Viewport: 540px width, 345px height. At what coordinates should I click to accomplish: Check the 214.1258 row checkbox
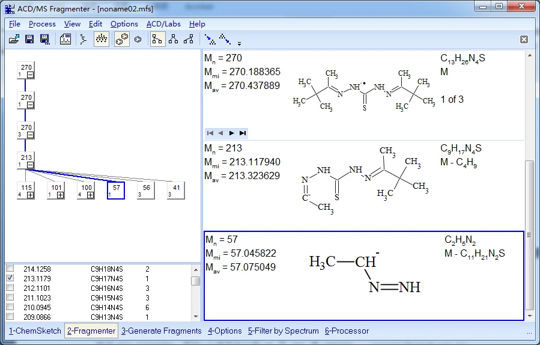10,268
